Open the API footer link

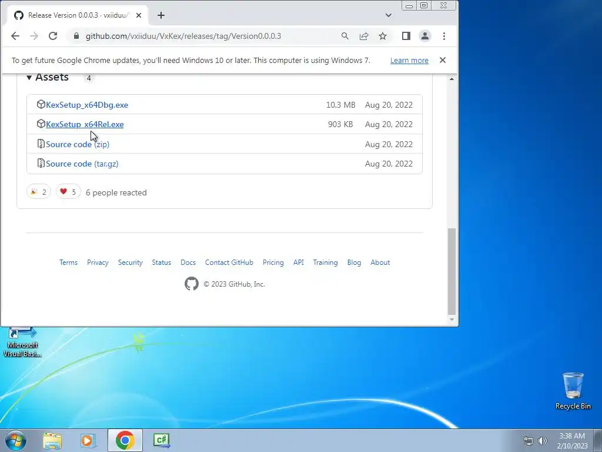tap(298, 262)
